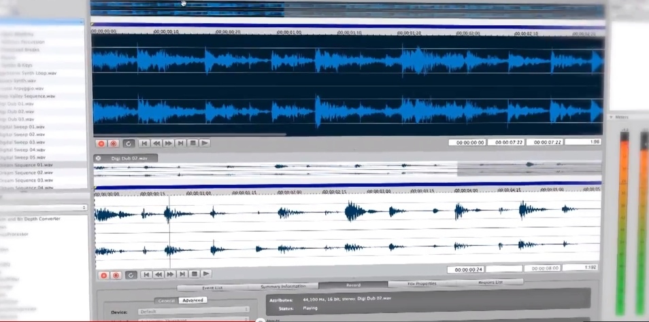Click Go to End in the lower transport bar
This screenshot has height=322, width=649.
click(x=182, y=274)
